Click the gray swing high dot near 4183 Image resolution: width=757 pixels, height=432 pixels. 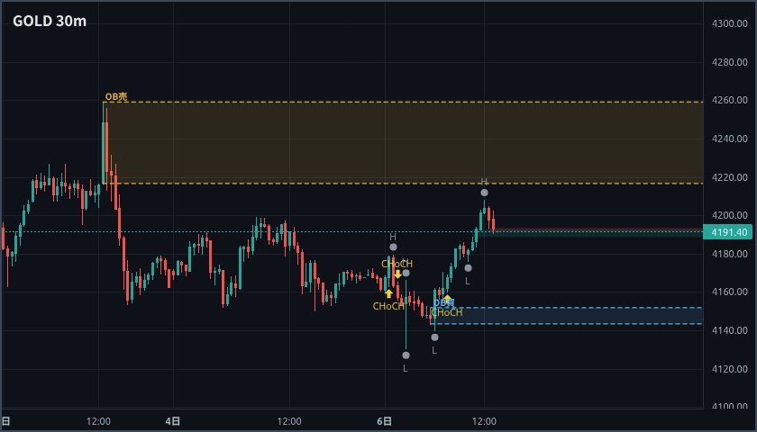[x=393, y=247]
